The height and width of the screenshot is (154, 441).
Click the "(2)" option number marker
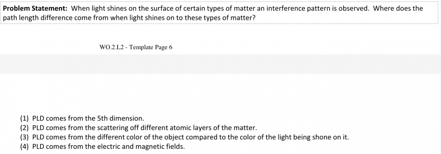tap(25, 128)
